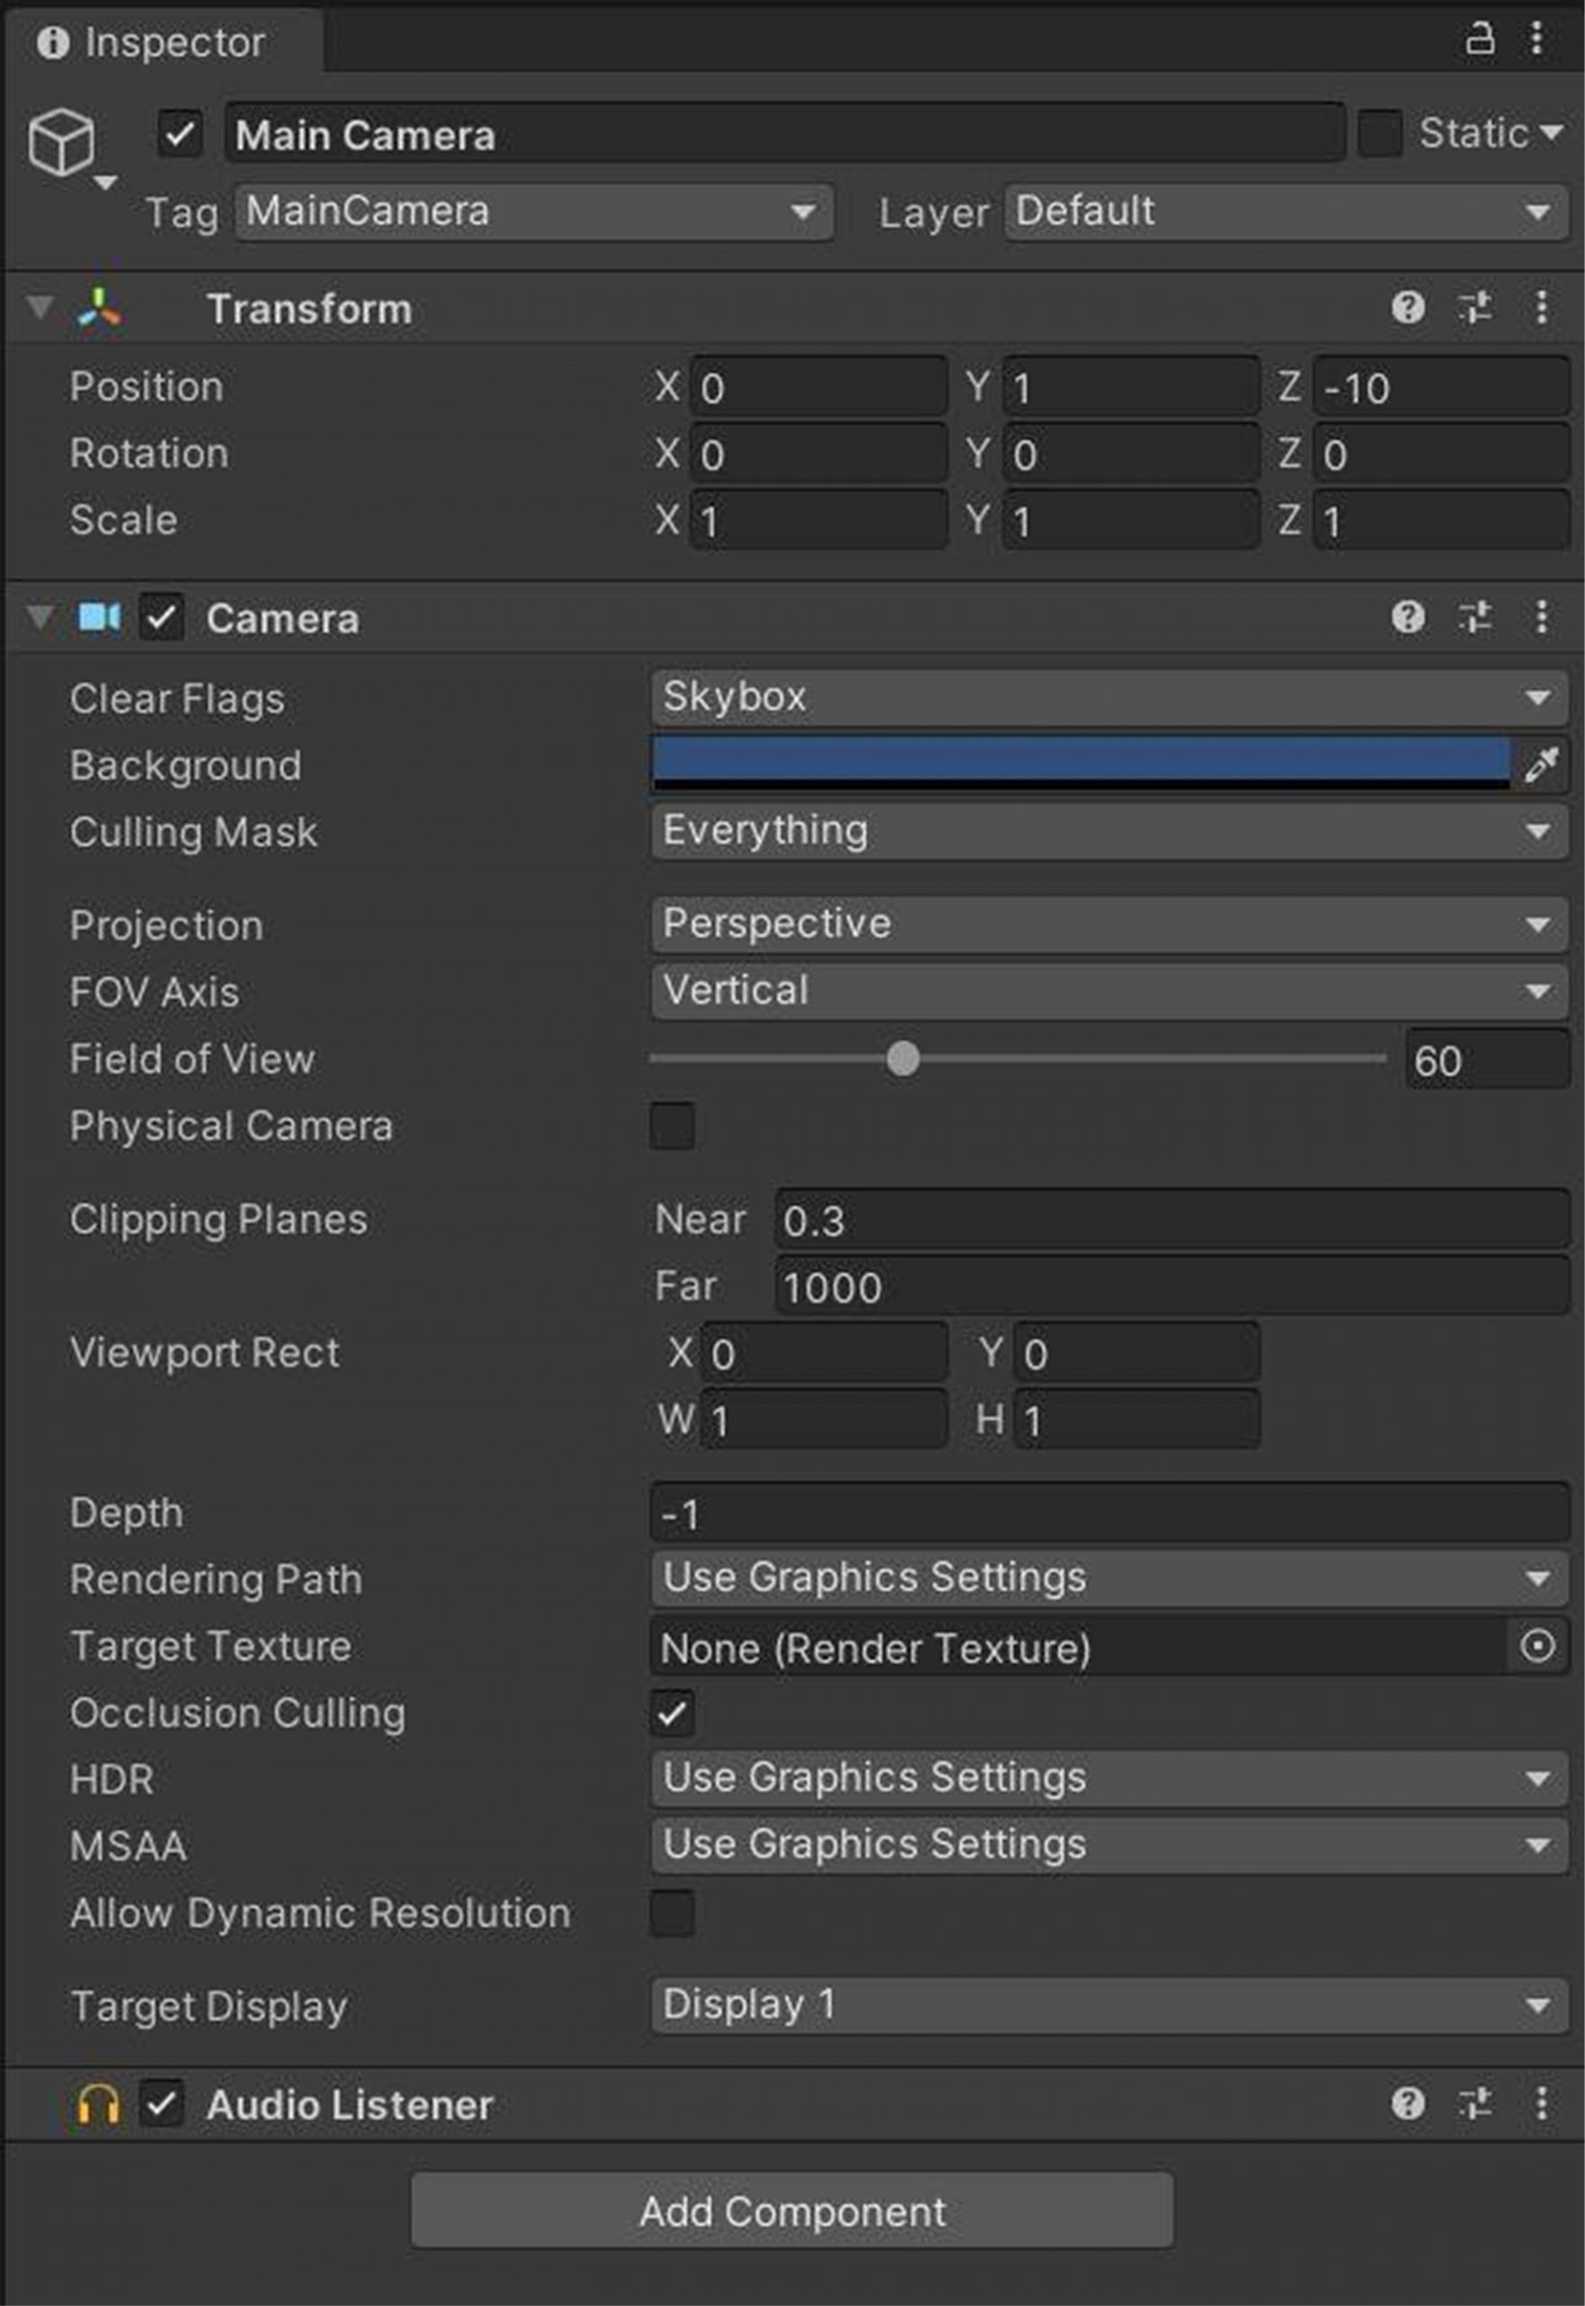Select the Inspector tab
The width and height of the screenshot is (1585, 2306).
pyautogui.click(x=152, y=42)
